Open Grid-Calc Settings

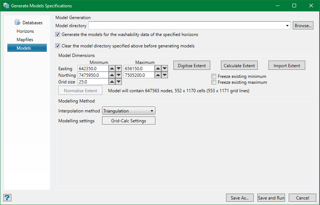point(129,121)
